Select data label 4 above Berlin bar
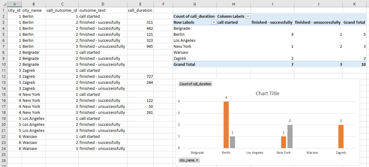Screen dimensions: 369x167 [x=226, y=97]
